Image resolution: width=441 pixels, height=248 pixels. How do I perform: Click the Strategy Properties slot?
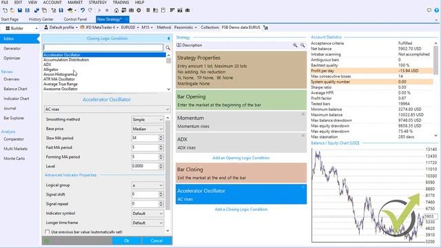(241, 70)
